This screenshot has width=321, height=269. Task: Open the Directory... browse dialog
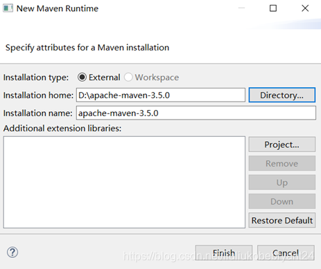pos(282,95)
